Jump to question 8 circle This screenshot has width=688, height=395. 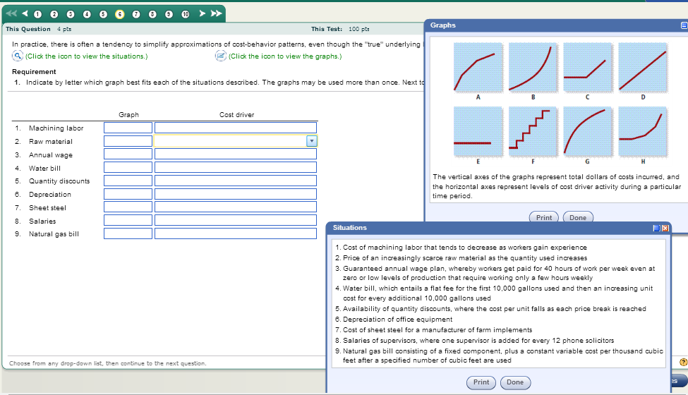(152, 15)
